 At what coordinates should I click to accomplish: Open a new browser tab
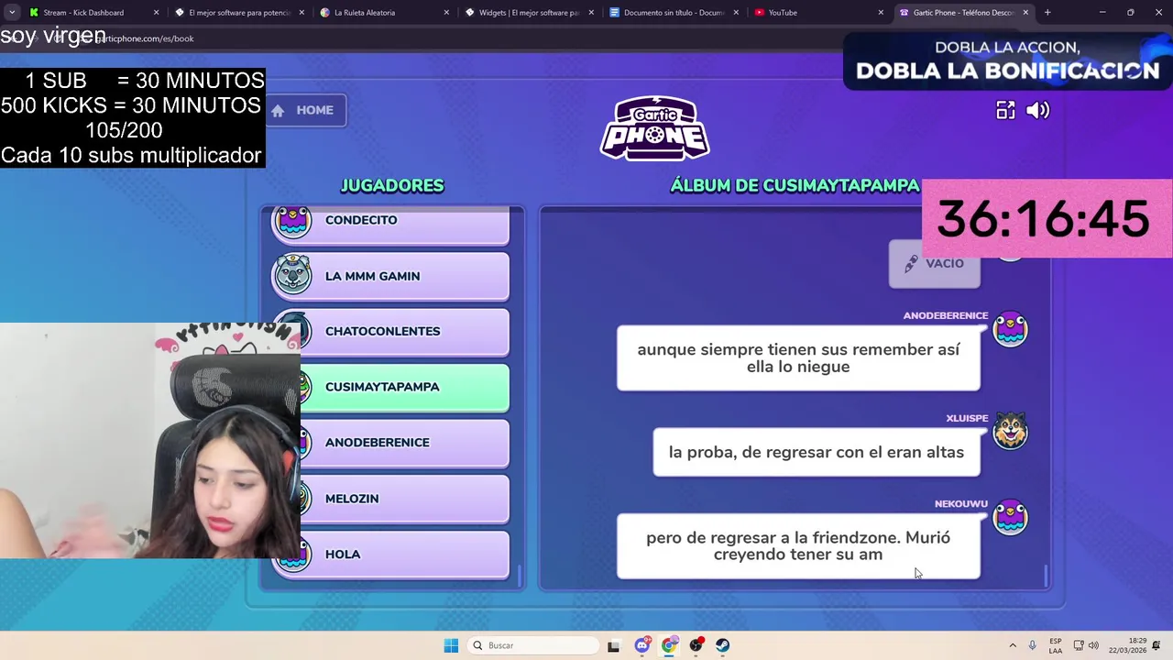(x=1047, y=13)
